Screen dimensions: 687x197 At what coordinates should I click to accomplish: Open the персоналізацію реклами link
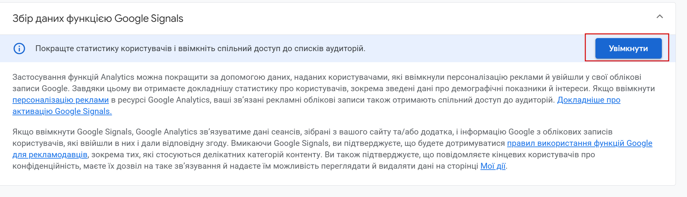click(x=60, y=100)
